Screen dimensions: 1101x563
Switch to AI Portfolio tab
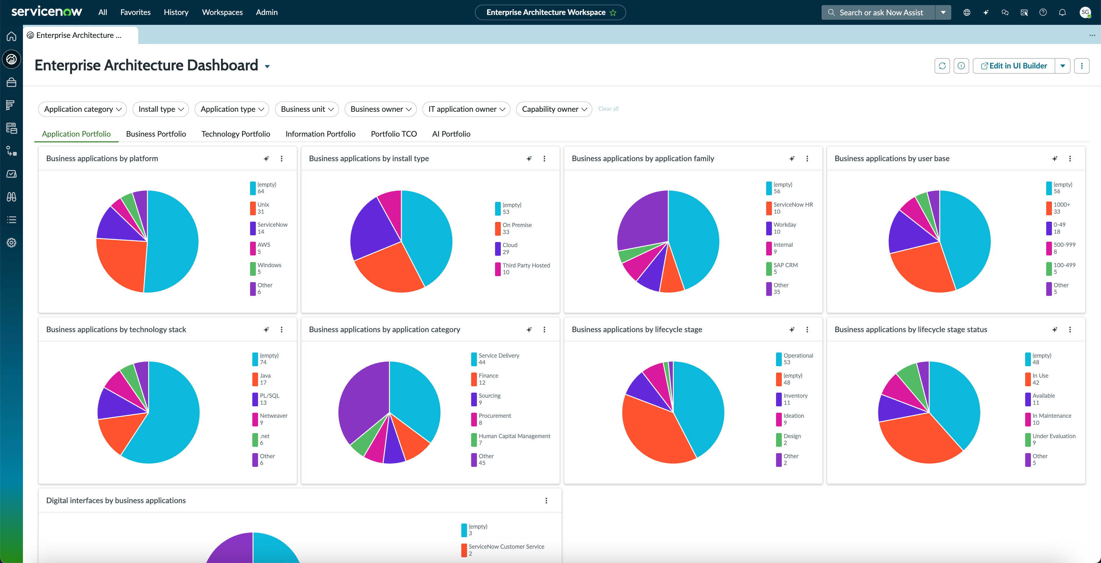(451, 134)
